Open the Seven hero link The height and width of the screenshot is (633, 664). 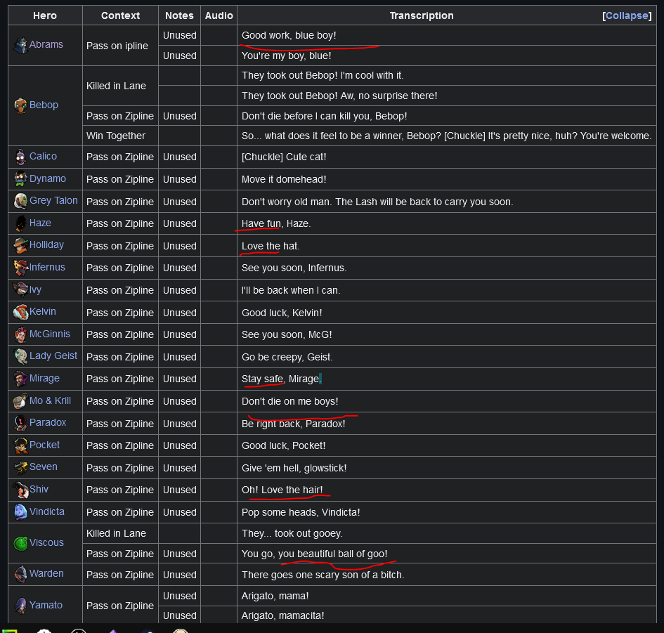point(43,466)
